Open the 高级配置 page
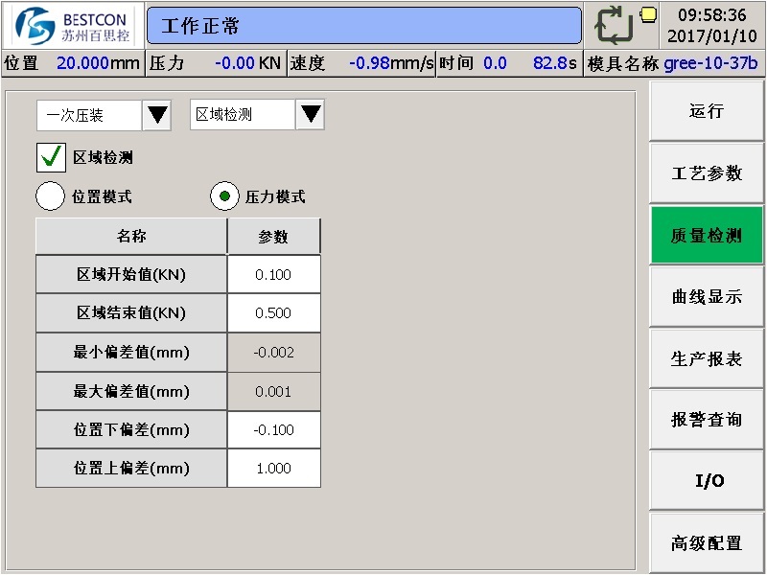This screenshot has width=767, height=575. click(x=707, y=542)
